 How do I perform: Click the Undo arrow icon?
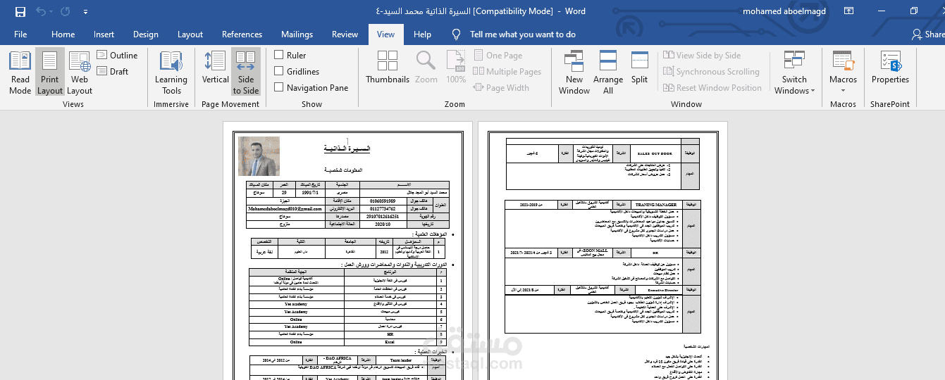(40, 11)
